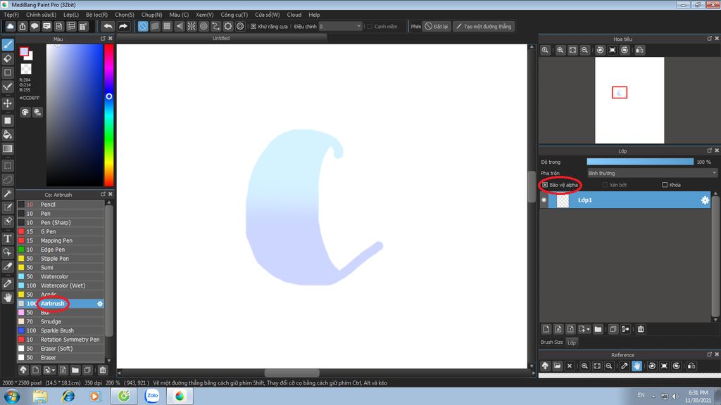Open Airbrush brush settings gear
721x405 pixels.
point(100,304)
